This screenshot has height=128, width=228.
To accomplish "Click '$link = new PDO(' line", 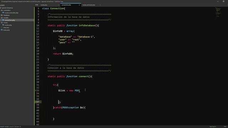I will tap(69, 91).
